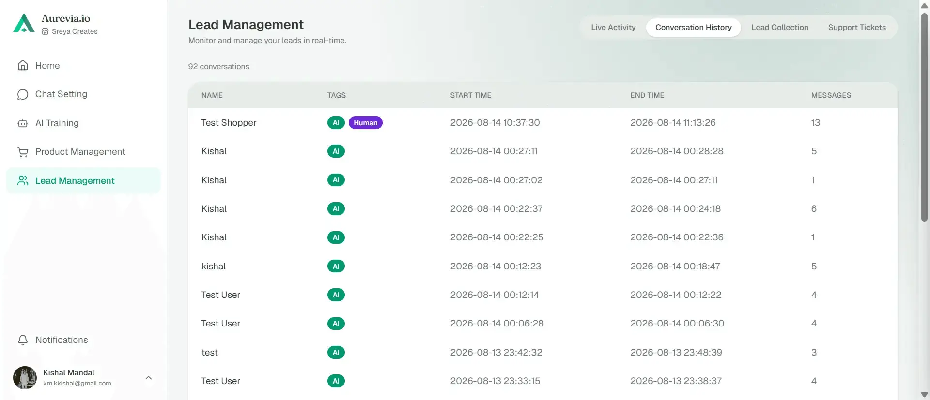The height and width of the screenshot is (400, 930).
Task: Click the Product Management cart icon
Action: pos(23,152)
